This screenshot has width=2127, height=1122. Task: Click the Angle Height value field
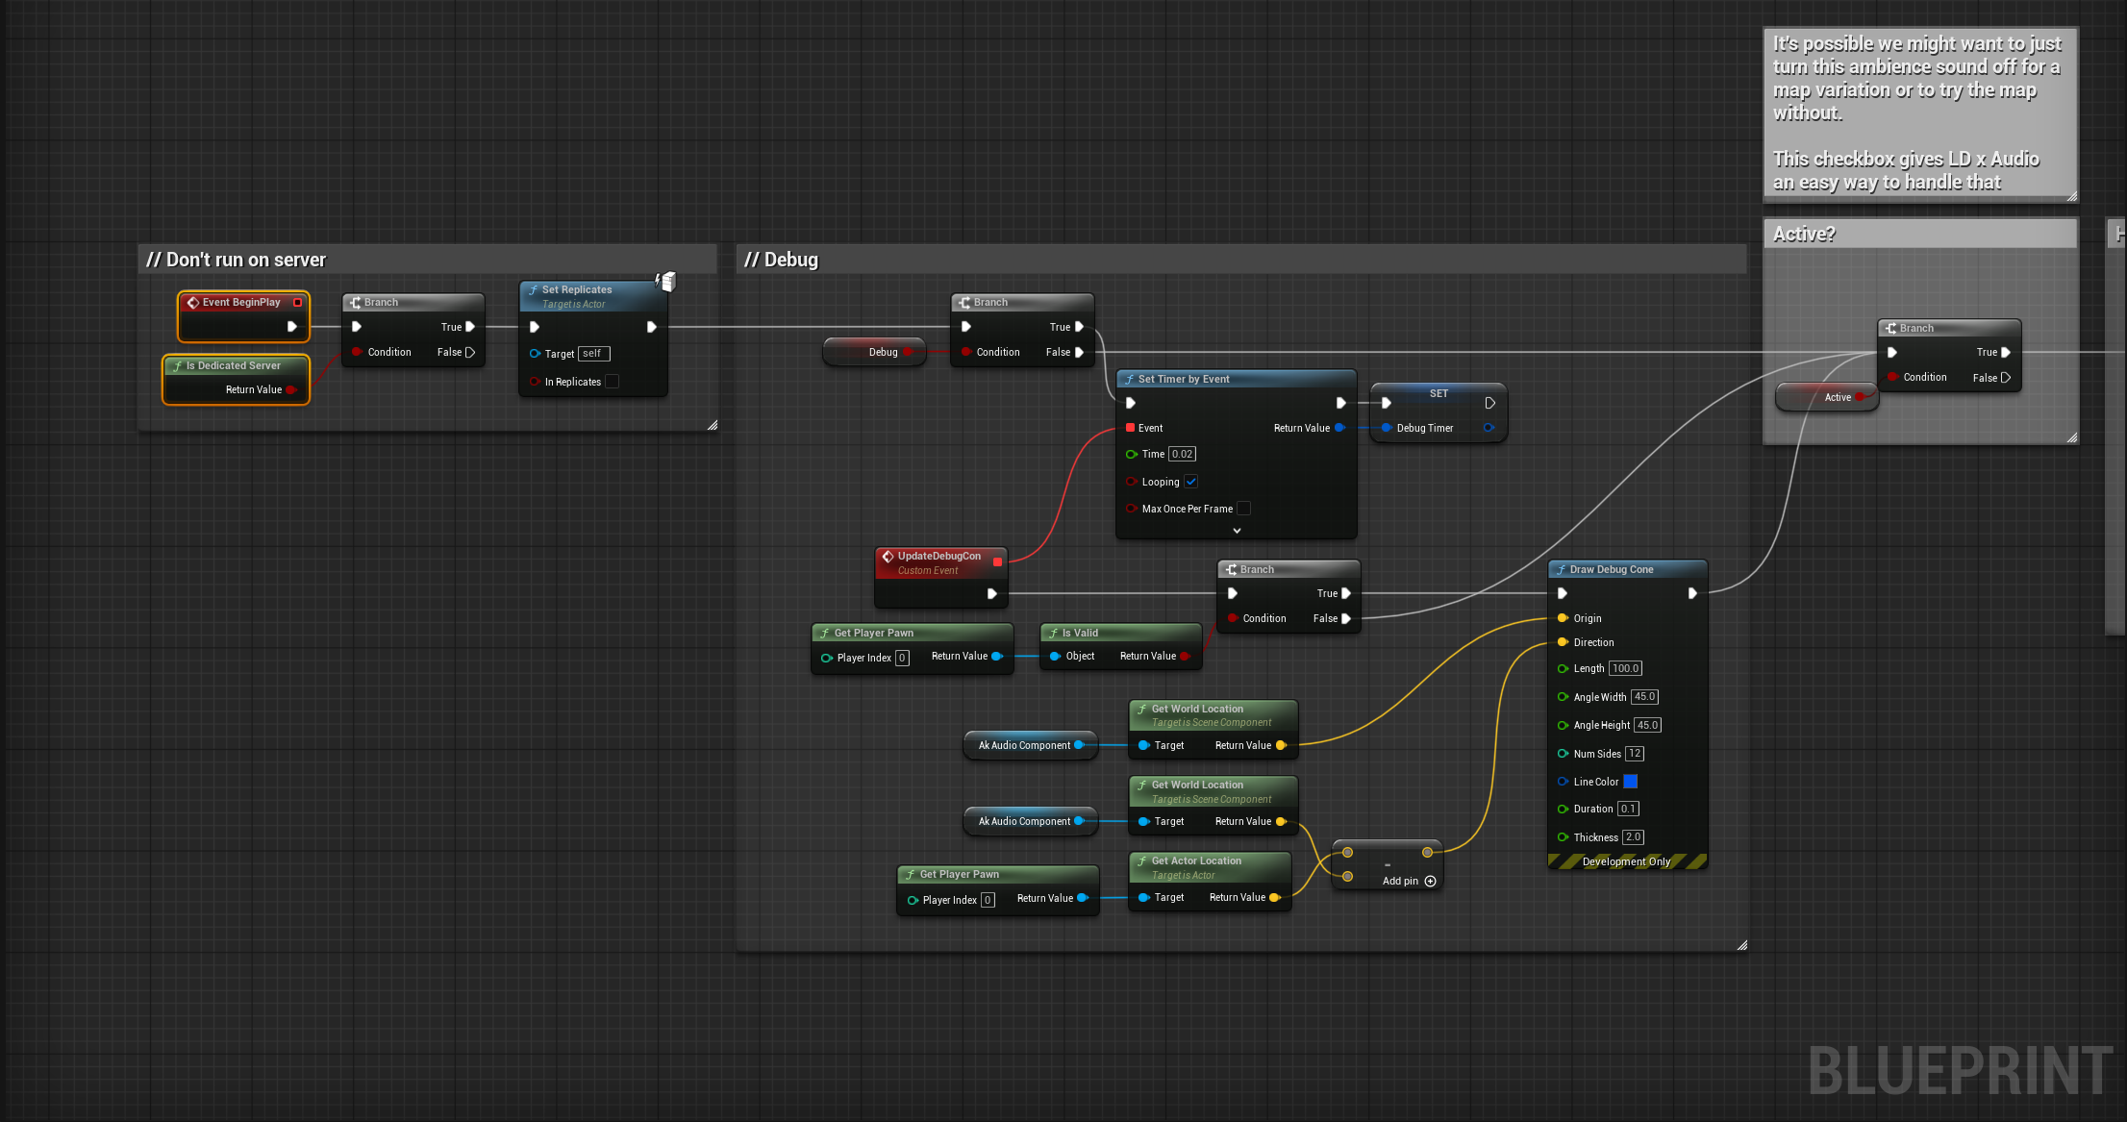tap(1647, 725)
